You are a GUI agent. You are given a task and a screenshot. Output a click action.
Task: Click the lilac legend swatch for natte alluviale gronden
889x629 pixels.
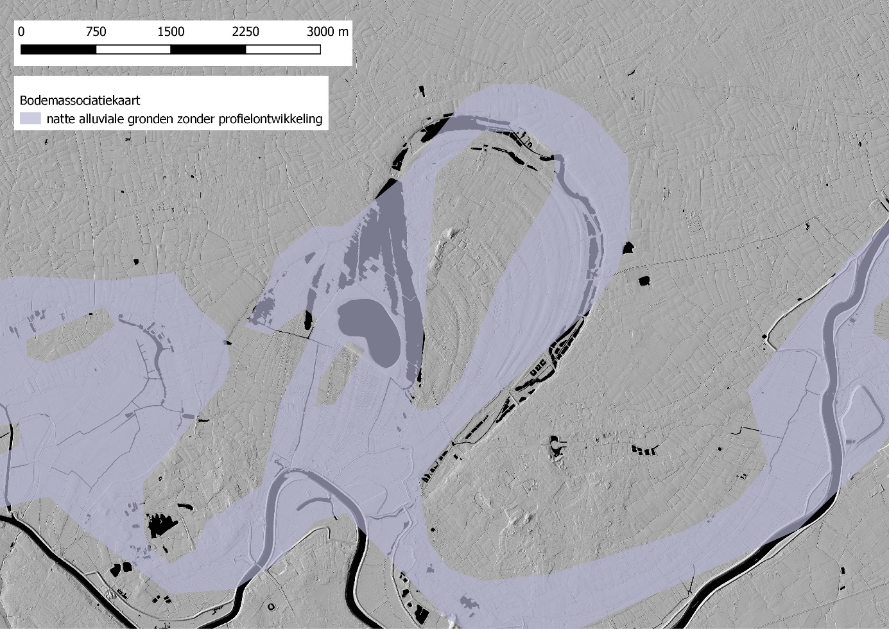pyautogui.click(x=30, y=118)
